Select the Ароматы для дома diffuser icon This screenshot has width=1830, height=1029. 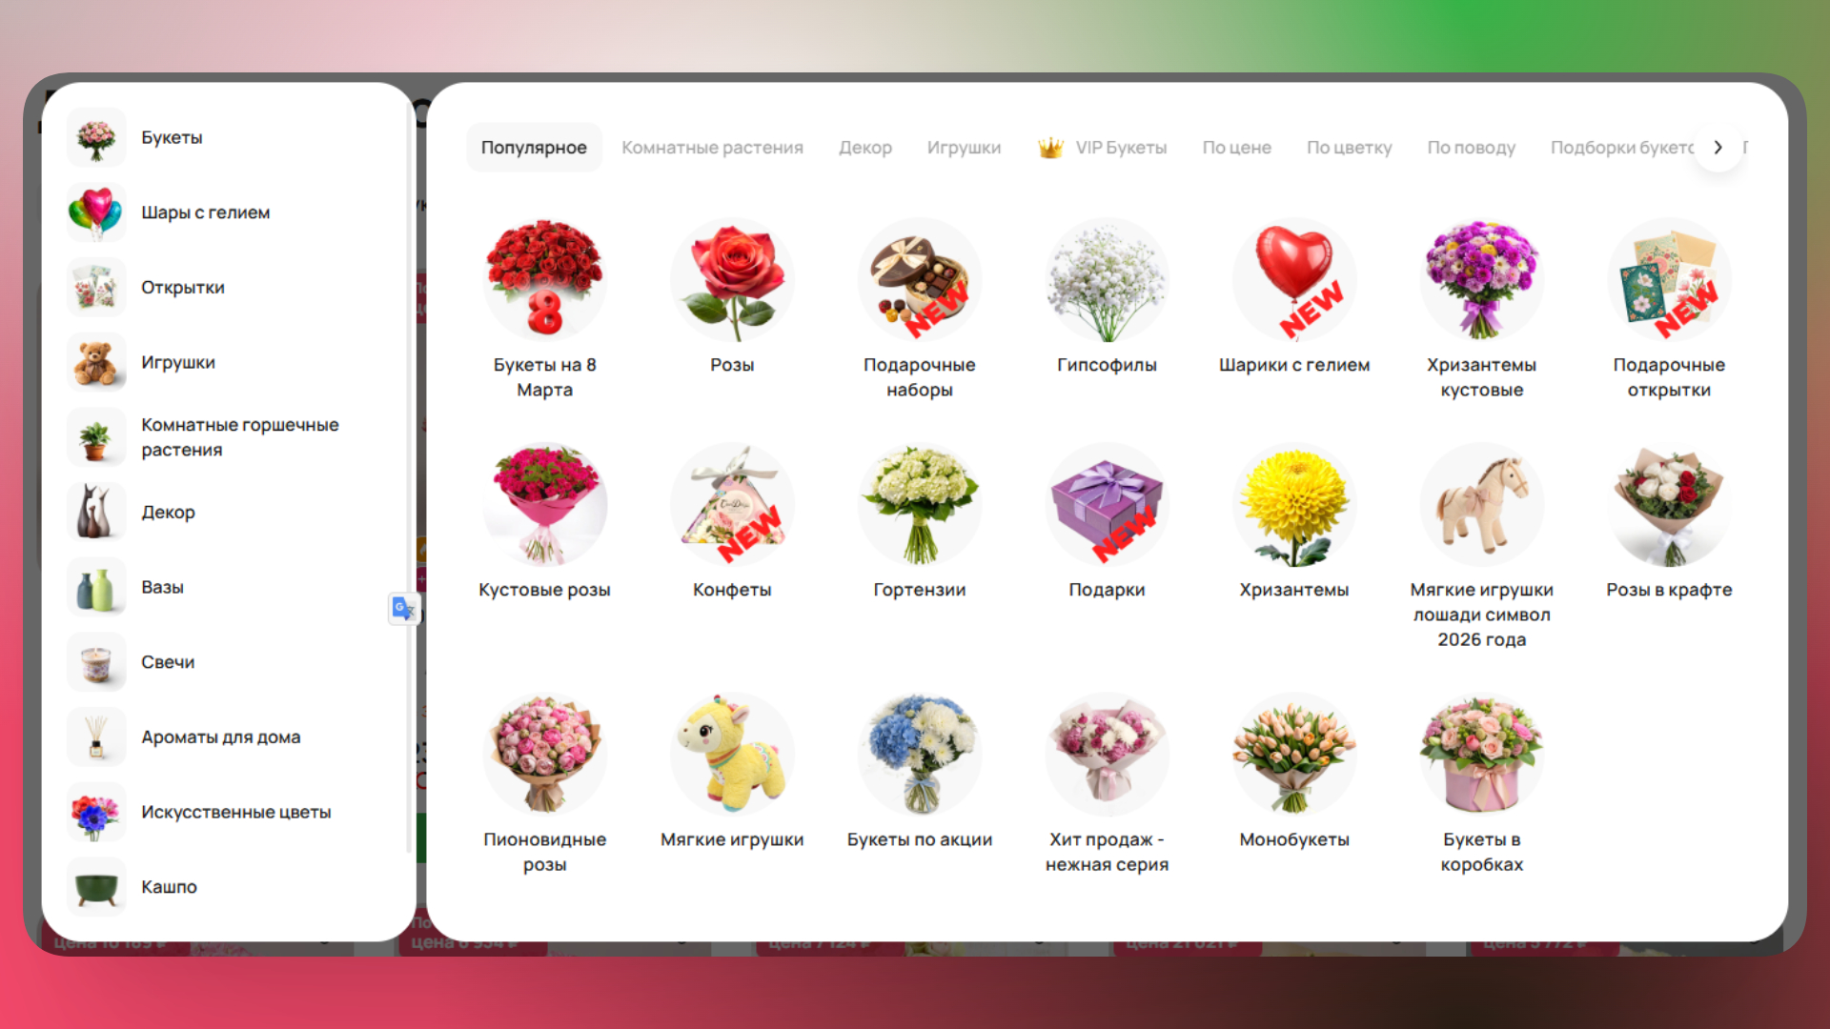(x=96, y=737)
